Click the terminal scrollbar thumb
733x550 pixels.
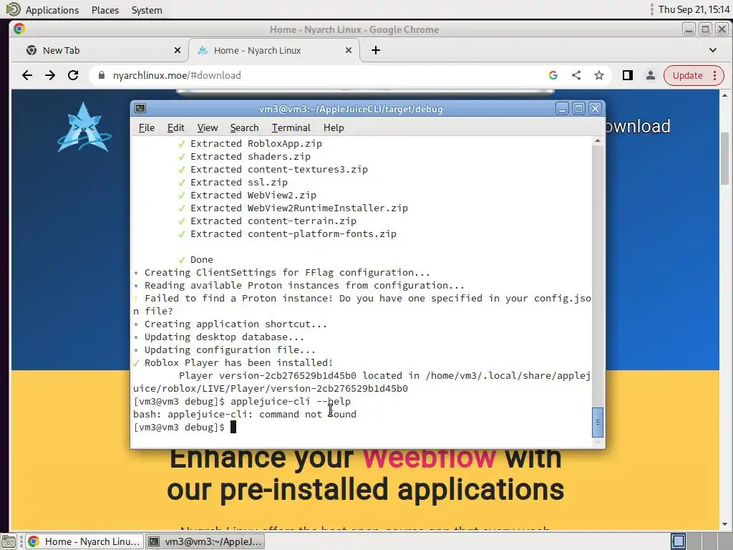pos(598,422)
